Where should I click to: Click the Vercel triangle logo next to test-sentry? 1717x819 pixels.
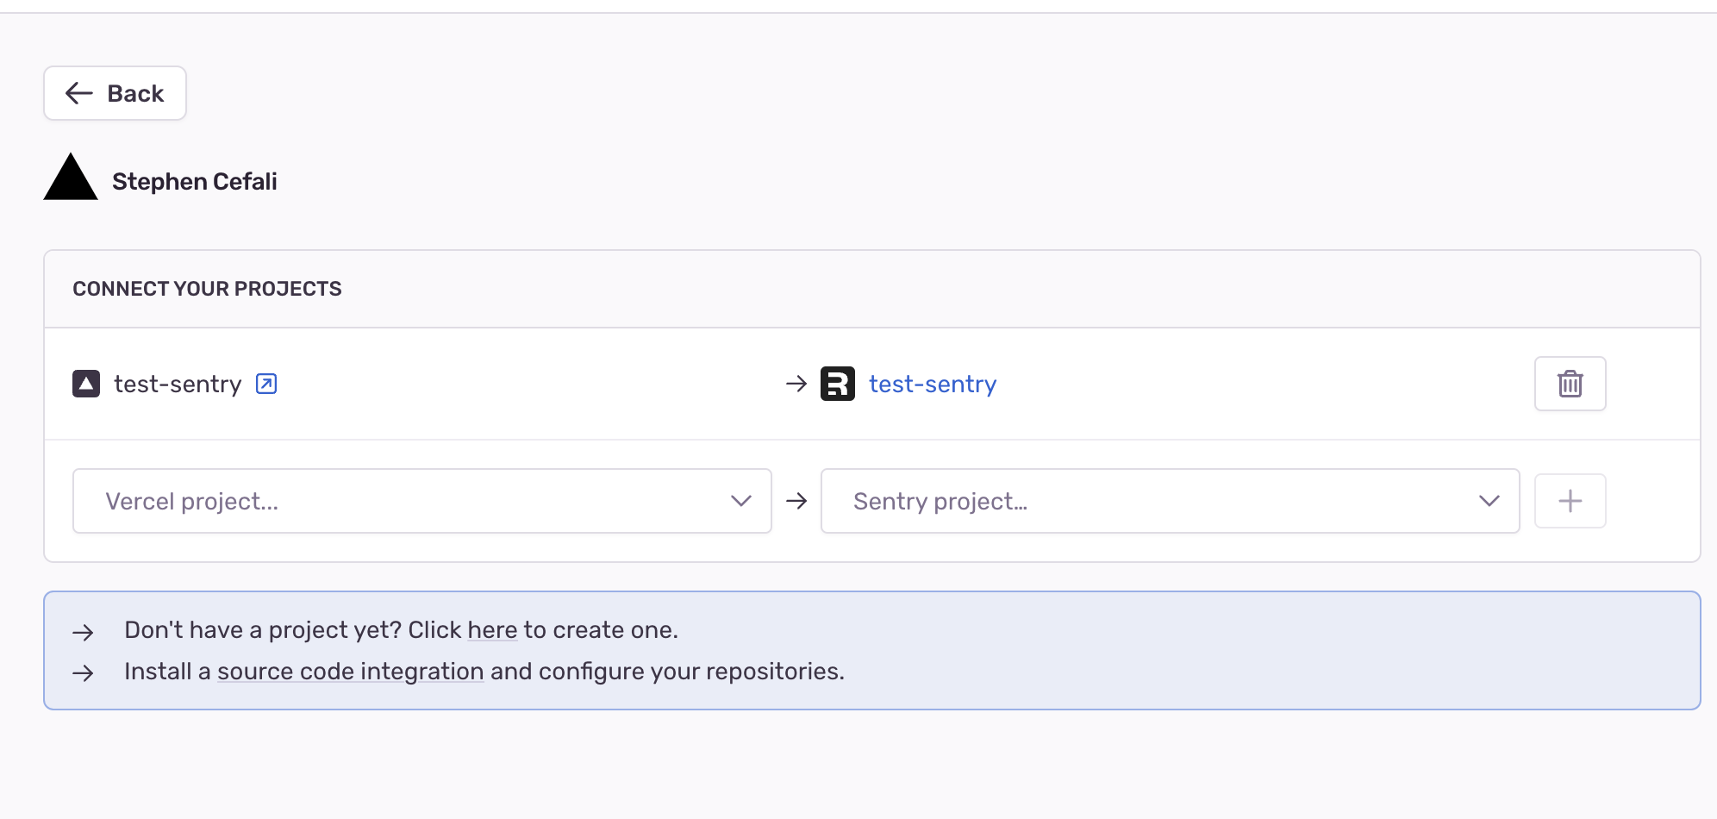tap(86, 384)
